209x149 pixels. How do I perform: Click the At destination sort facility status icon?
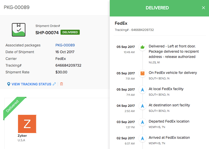click(142, 106)
